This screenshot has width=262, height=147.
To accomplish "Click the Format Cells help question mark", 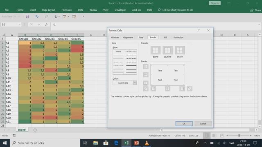I will pyautogui.click(x=199, y=30).
